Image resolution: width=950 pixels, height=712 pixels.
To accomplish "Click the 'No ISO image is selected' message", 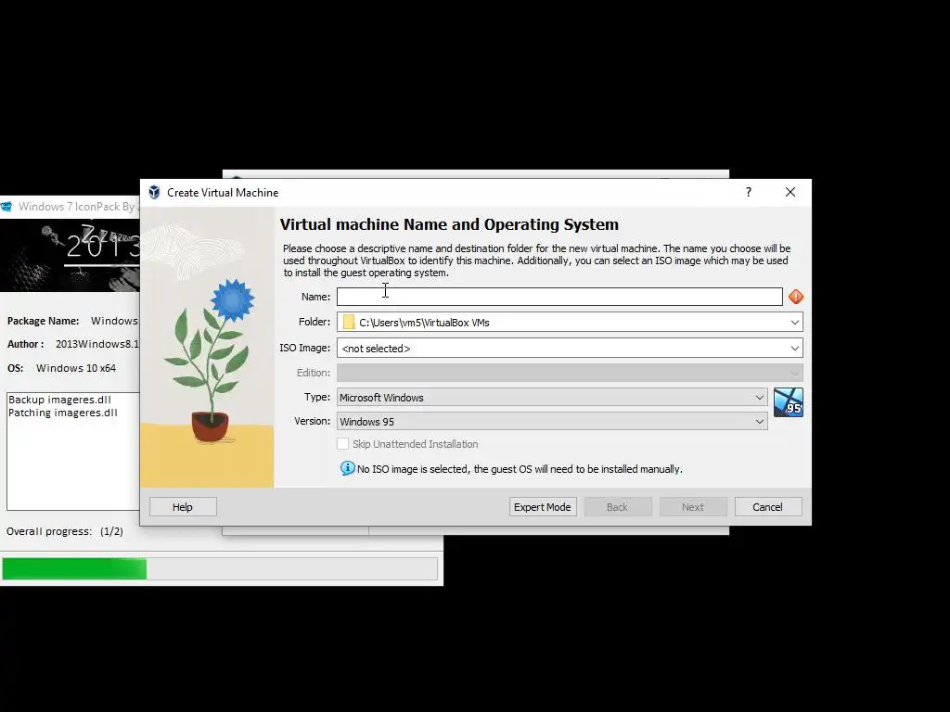I will (520, 469).
